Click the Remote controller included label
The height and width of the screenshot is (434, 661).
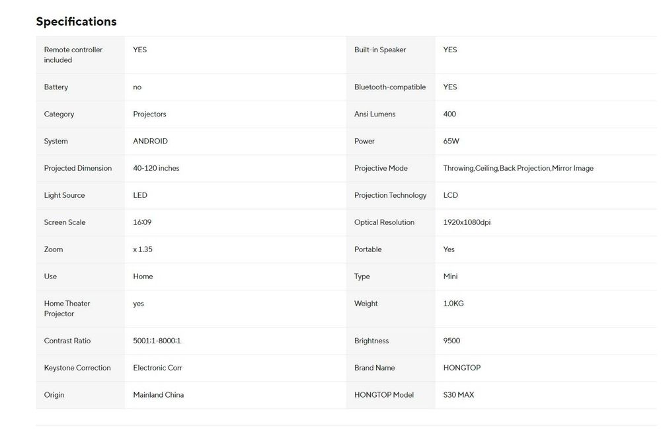click(x=73, y=55)
